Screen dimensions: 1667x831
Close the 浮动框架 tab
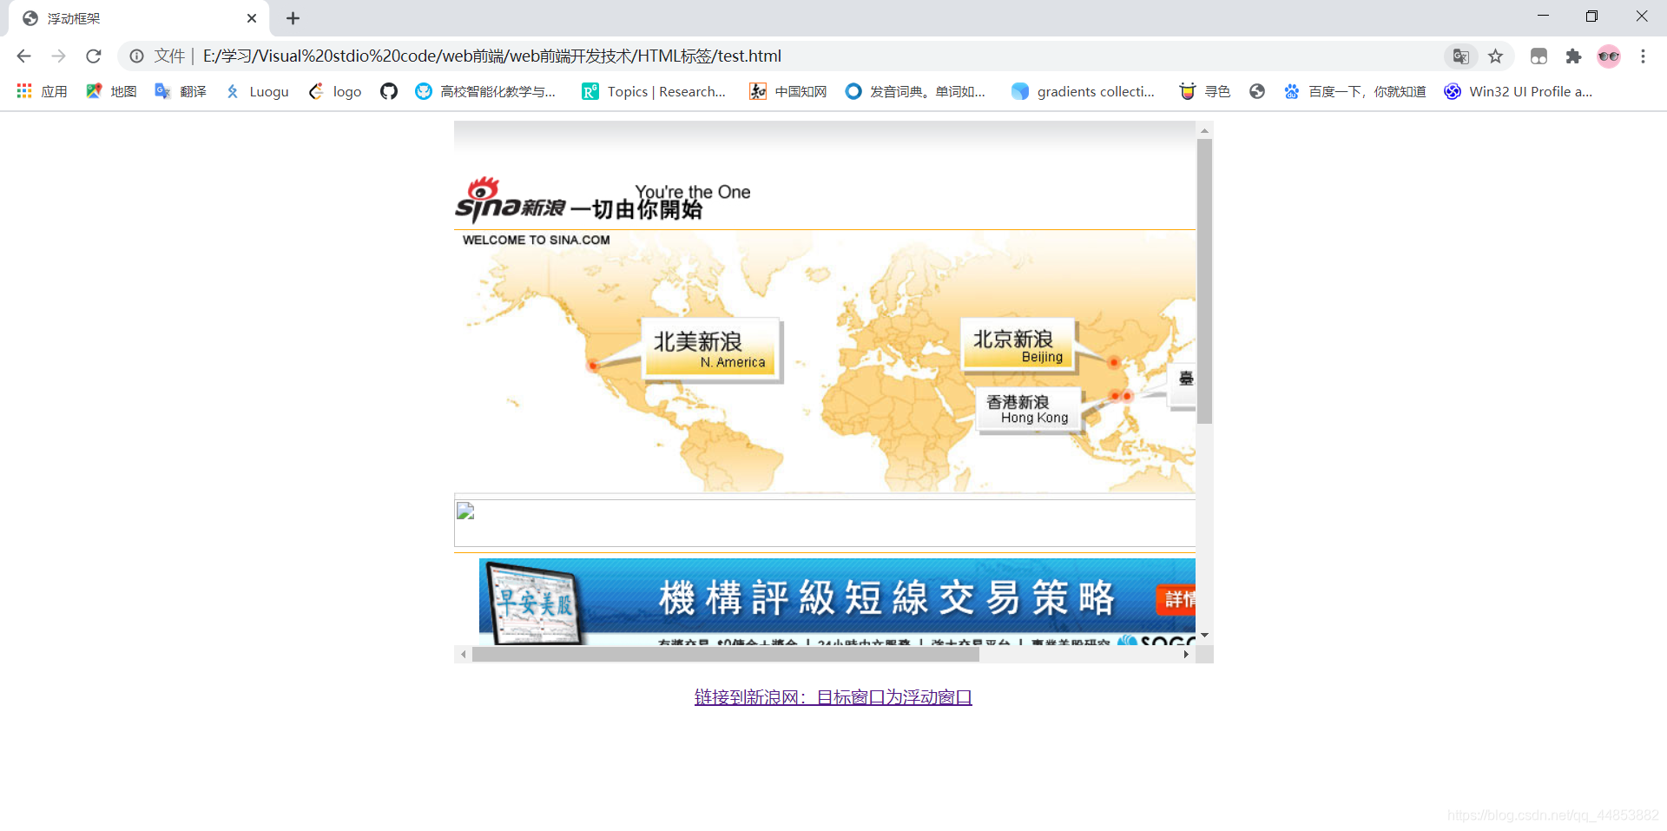pos(252,18)
